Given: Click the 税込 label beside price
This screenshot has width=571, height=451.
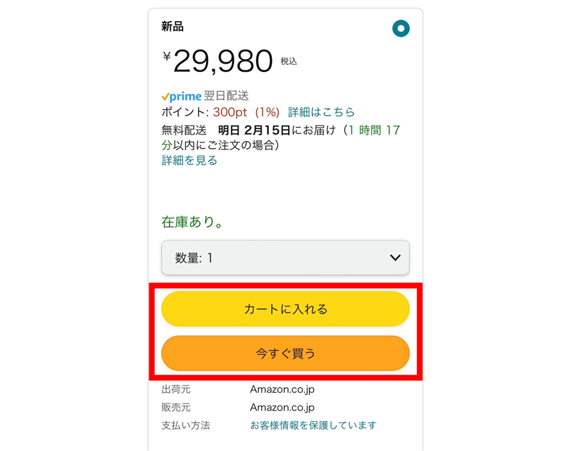Looking at the screenshot, I should click(x=289, y=62).
